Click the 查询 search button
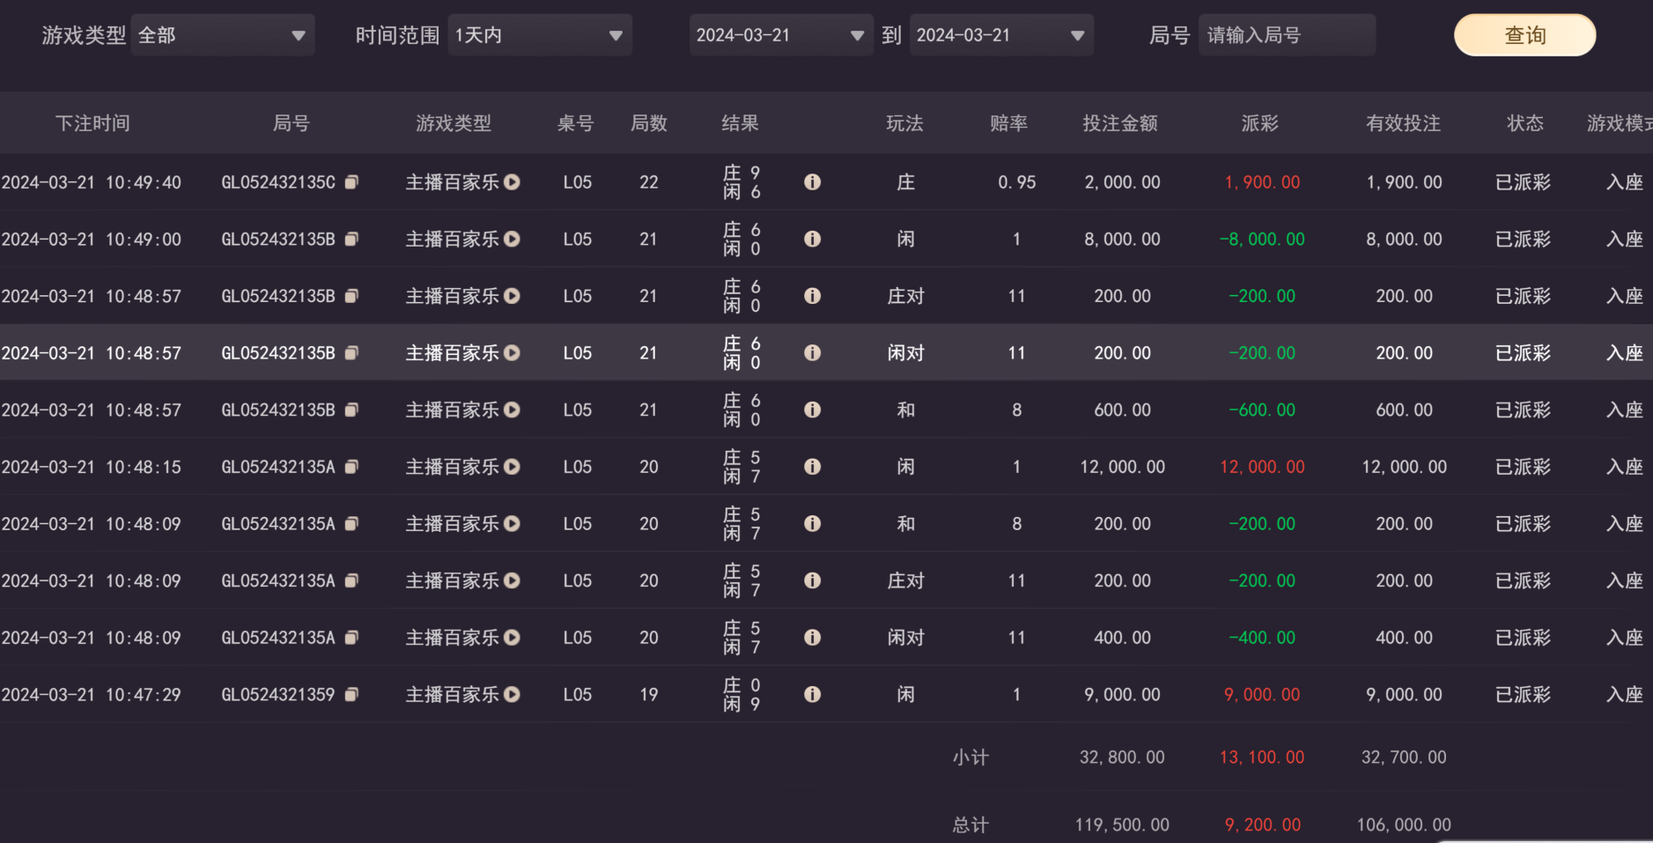1653x843 pixels. [1524, 35]
